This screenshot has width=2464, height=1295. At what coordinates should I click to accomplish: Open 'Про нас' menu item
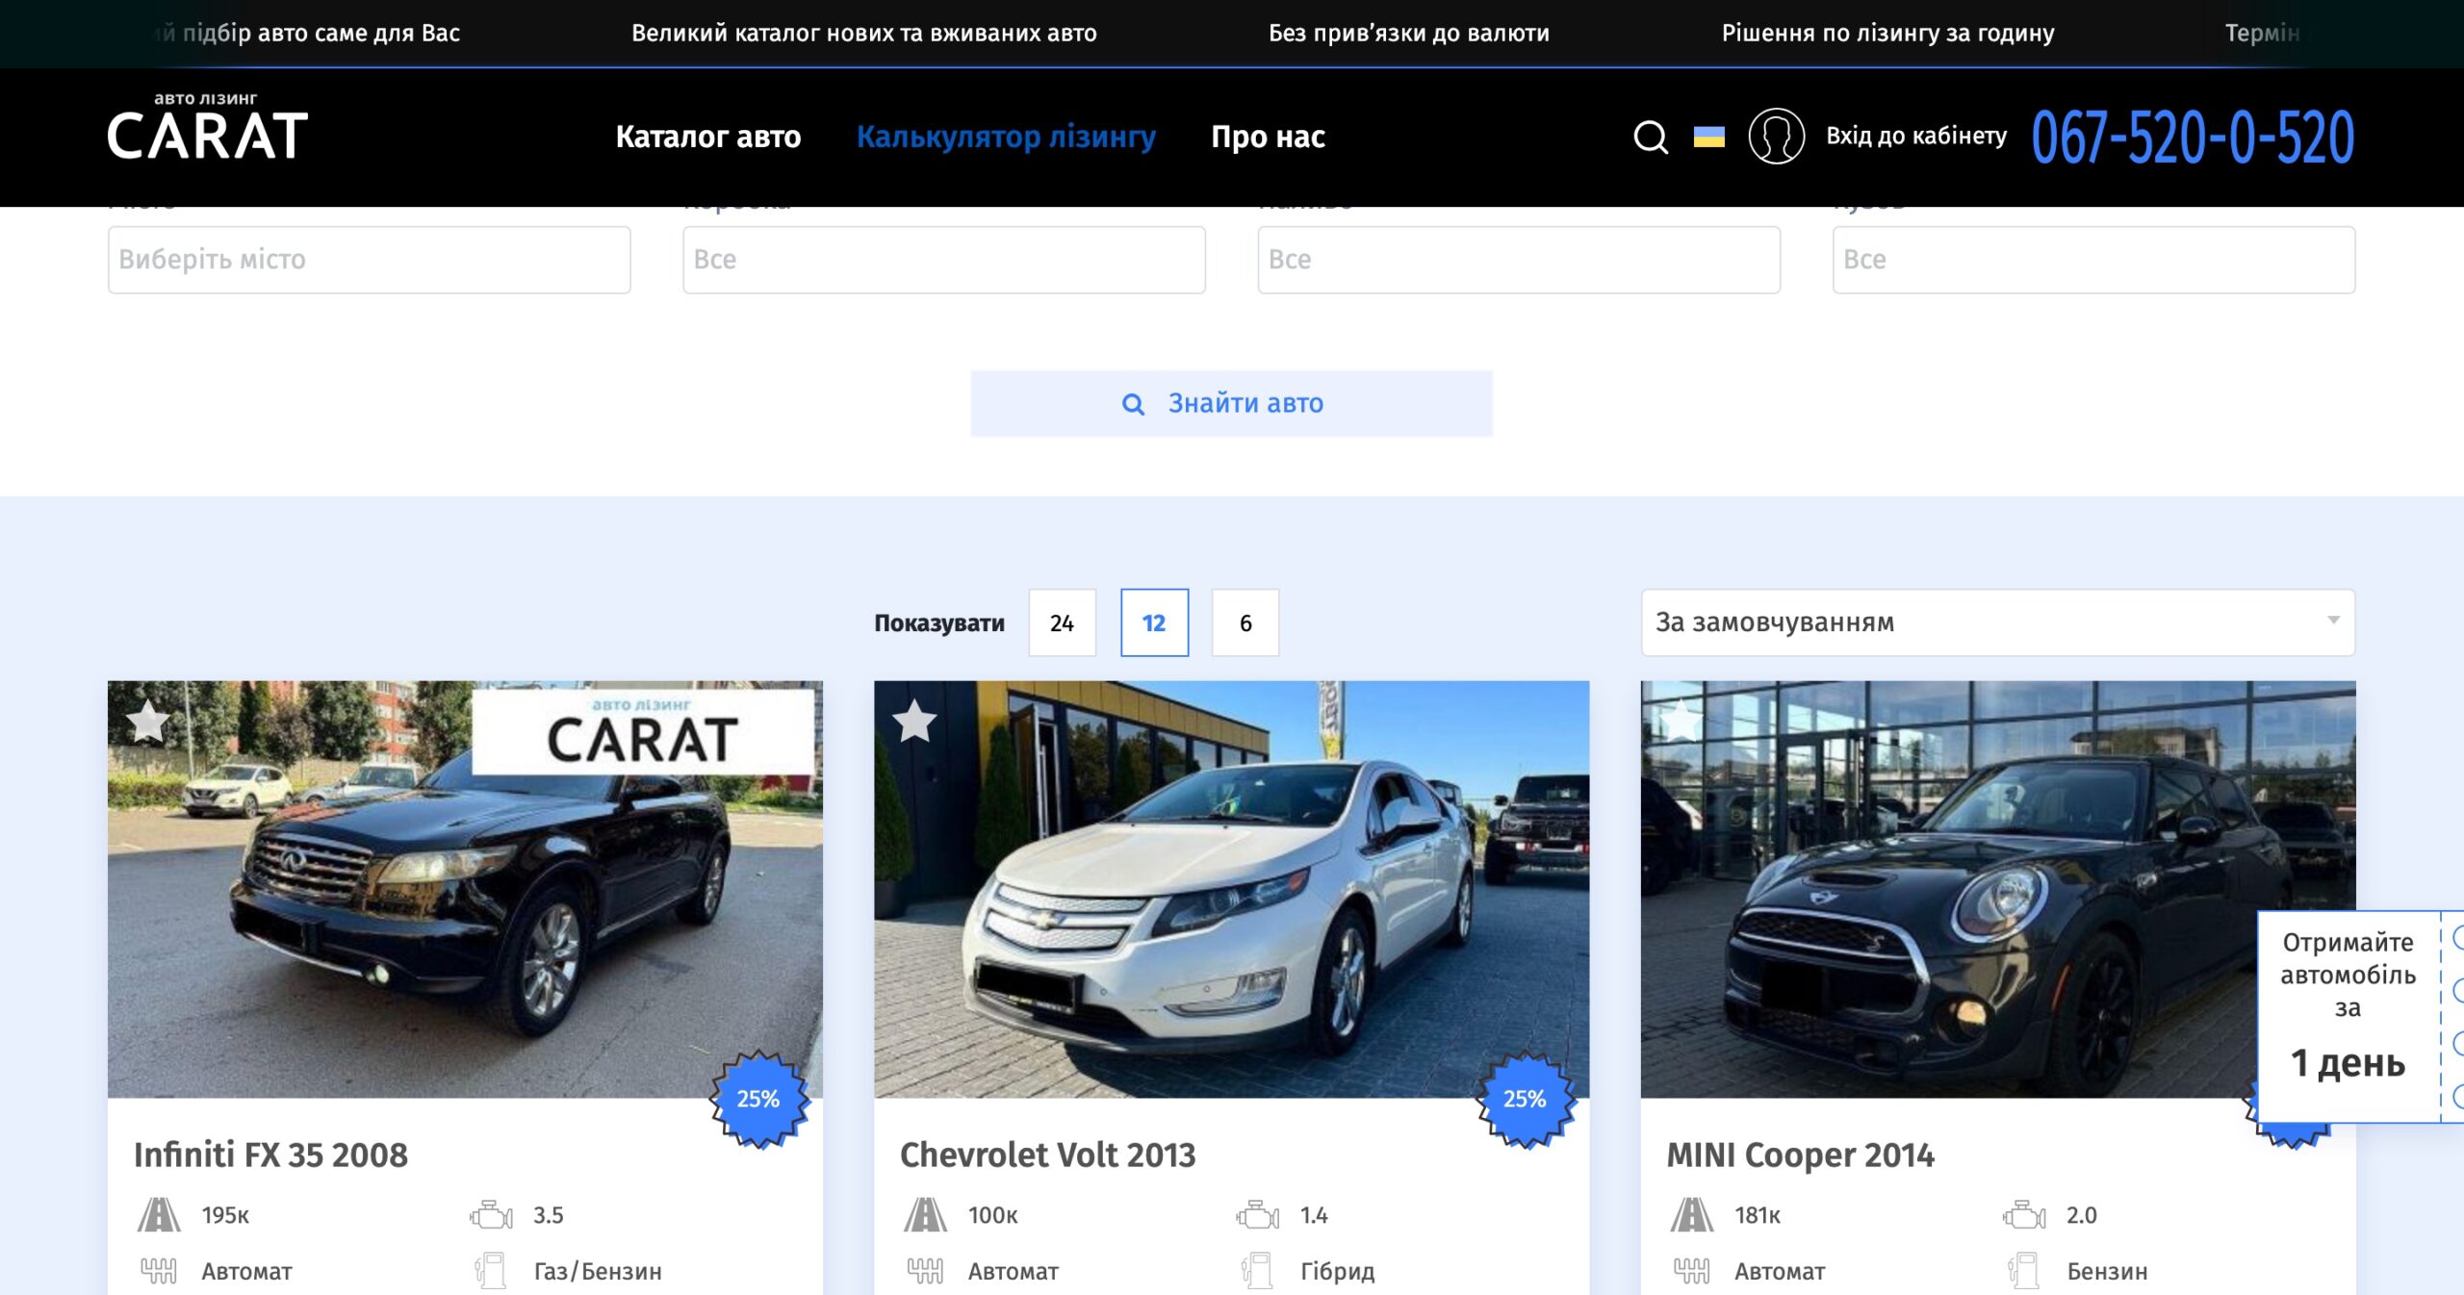[x=1268, y=137]
